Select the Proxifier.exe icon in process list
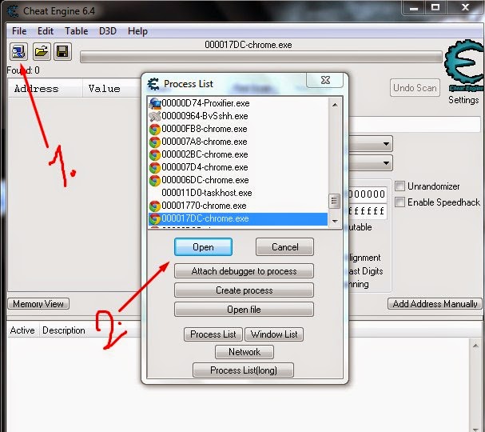 pos(155,103)
